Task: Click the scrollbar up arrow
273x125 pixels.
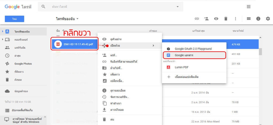Action: [x=260, y=37]
